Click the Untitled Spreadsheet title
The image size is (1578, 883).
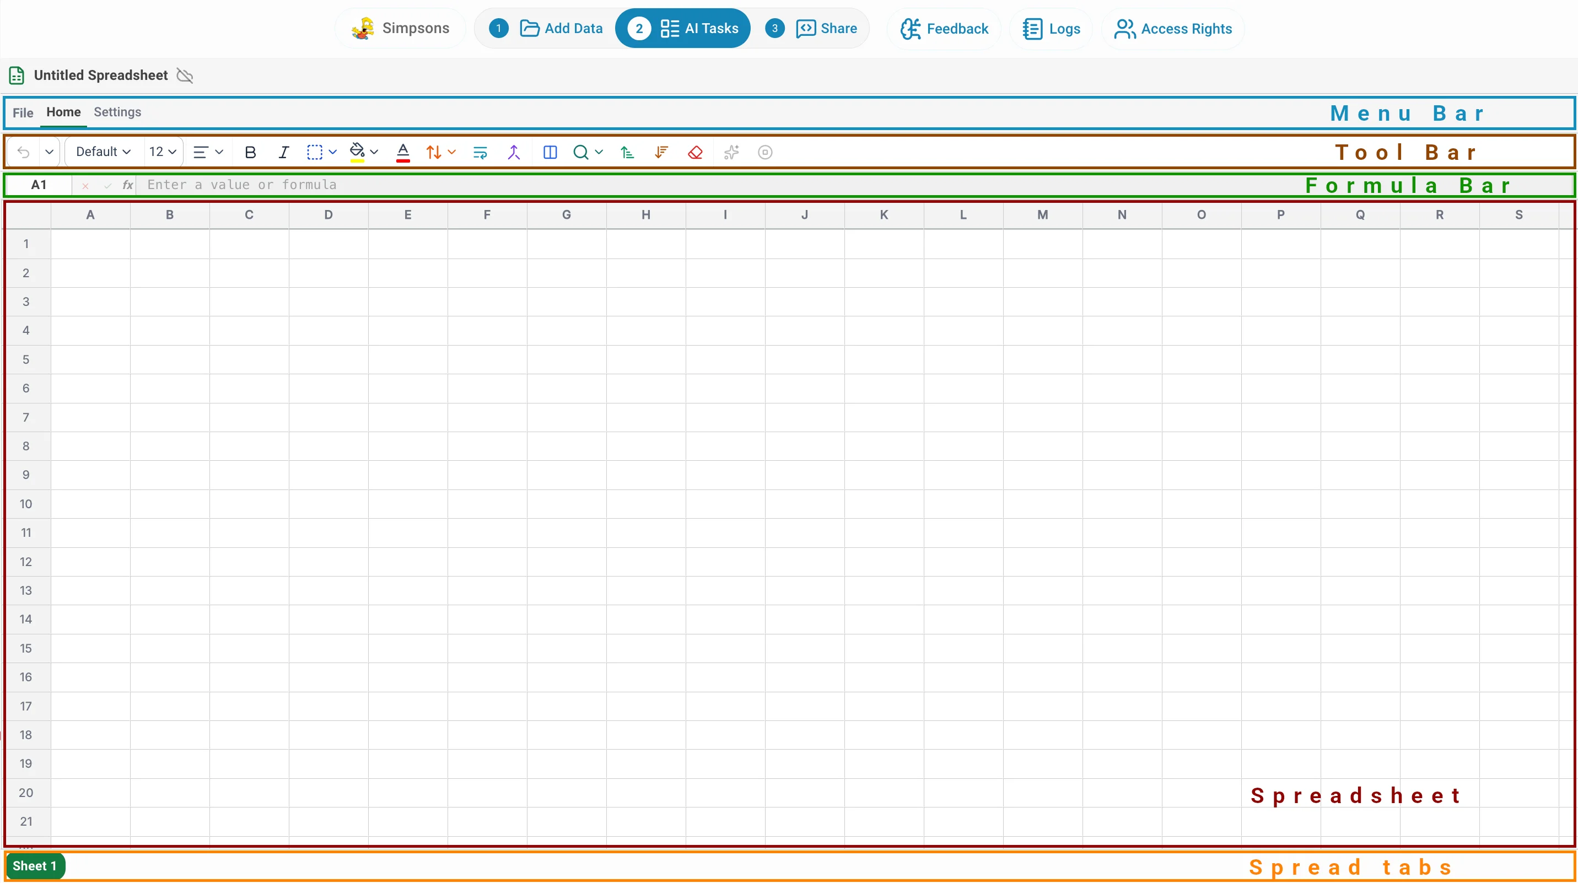tap(100, 76)
